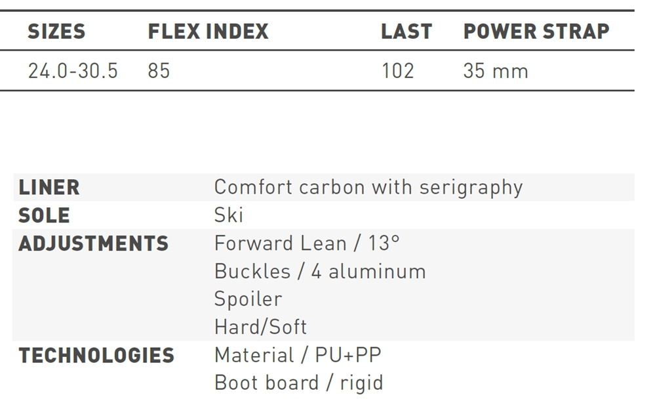This screenshot has height=399, width=655.
Task: Select the Comfort carbon with serigraphy text
Action: click(x=368, y=188)
